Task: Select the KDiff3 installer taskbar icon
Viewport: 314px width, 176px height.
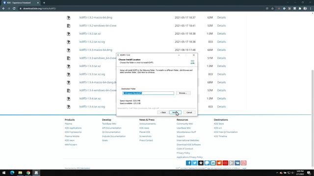Action: 36,173
